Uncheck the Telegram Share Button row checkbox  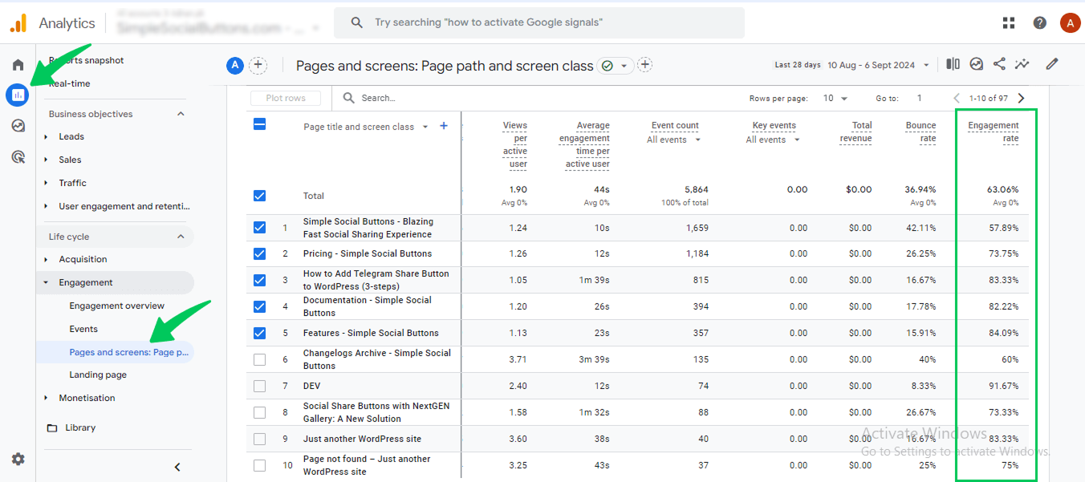pos(259,280)
